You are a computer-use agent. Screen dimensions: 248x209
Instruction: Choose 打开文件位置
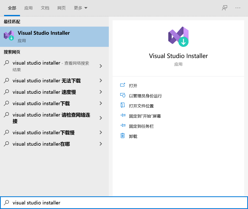tap(141, 106)
